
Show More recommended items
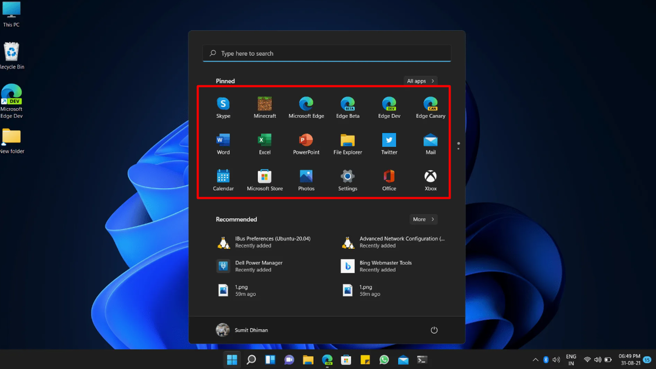[424, 219]
